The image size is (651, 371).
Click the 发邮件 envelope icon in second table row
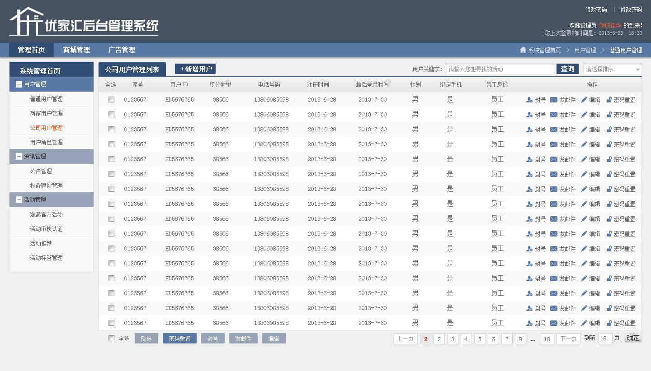(554, 115)
